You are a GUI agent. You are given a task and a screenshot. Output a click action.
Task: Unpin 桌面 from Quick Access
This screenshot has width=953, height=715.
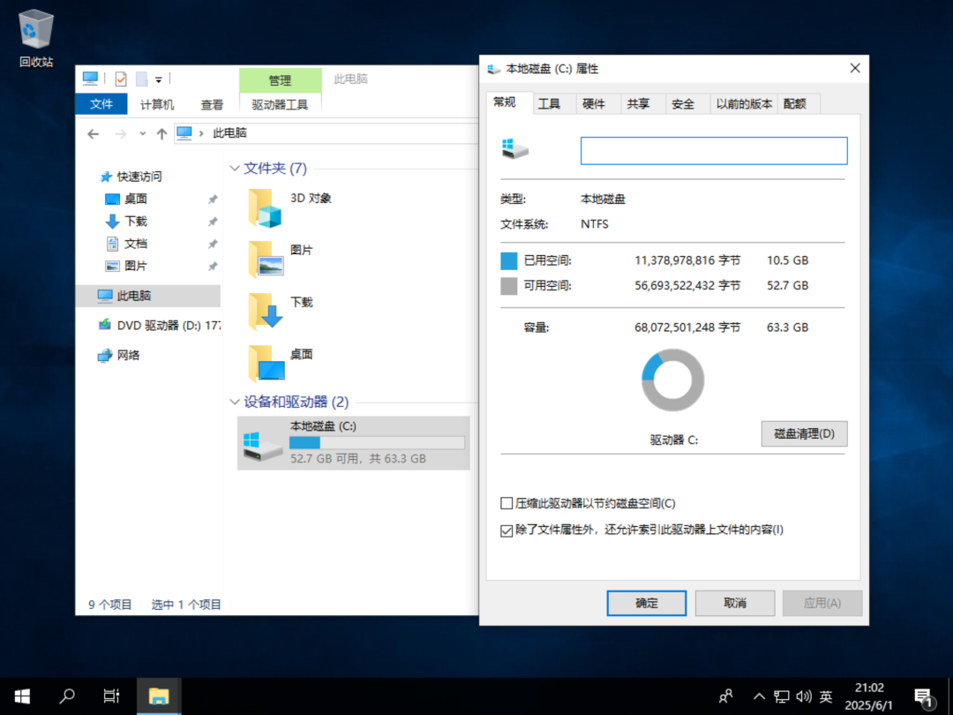tap(212, 199)
